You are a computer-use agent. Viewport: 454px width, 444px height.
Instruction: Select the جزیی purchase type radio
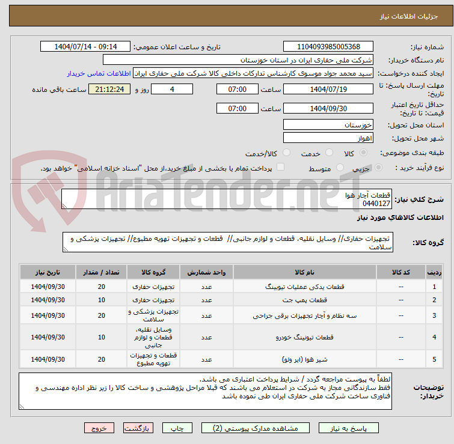[x=378, y=168]
